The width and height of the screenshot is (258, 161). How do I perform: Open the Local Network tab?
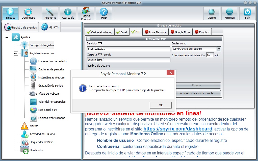[156, 32]
